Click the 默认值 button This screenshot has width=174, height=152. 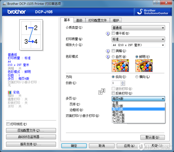(153, 137)
